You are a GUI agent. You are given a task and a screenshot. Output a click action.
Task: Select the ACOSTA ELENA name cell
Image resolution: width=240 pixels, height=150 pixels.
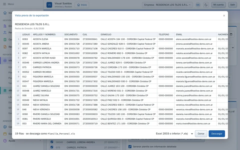coord(47,39)
